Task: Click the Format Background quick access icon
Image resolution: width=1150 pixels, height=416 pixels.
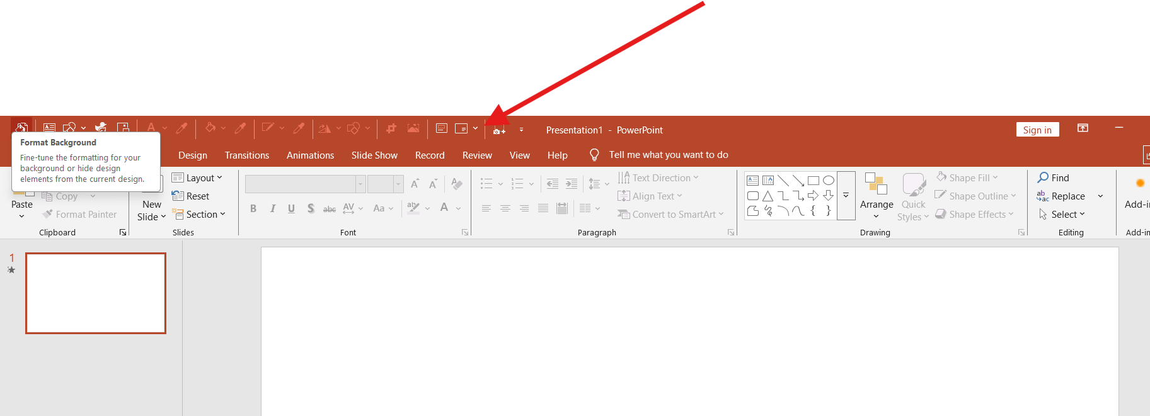Action: (x=21, y=128)
